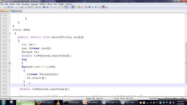Click 'th.start();' on line 32
Image resolution: width=187 pixels, height=105 pixels.
pos(37,78)
